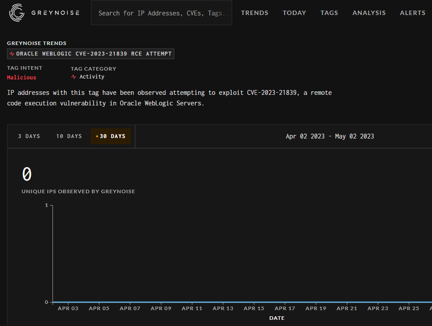Click the pulse icon in the tag badge
Image resolution: width=432 pixels, height=326 pixels.
tap(12, 54)
